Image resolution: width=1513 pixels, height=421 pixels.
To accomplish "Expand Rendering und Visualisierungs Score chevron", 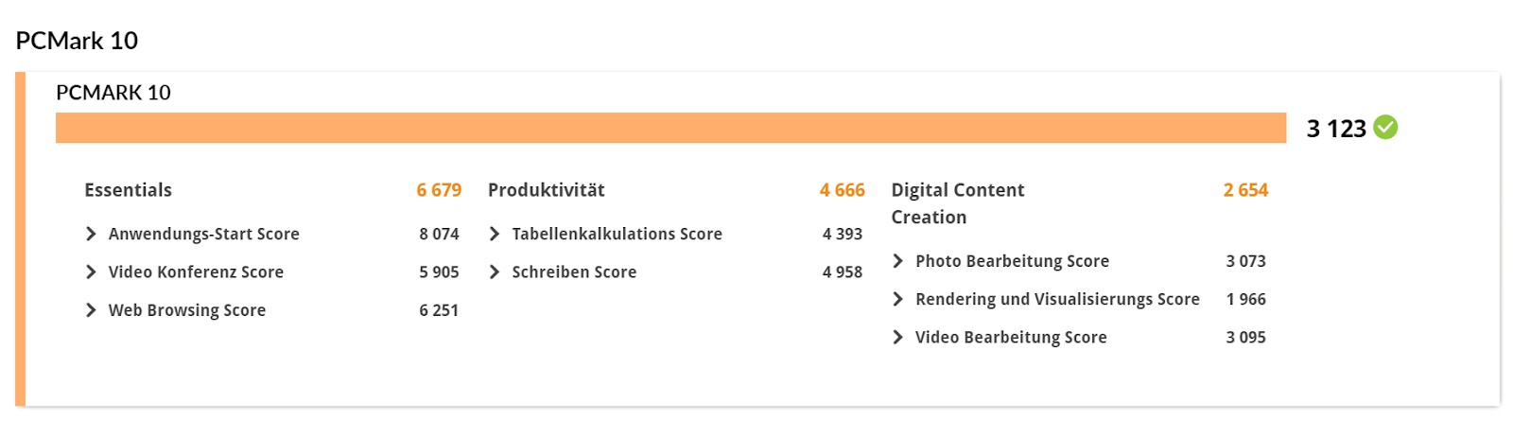I will pyautogui.click(x=898, y=299).
